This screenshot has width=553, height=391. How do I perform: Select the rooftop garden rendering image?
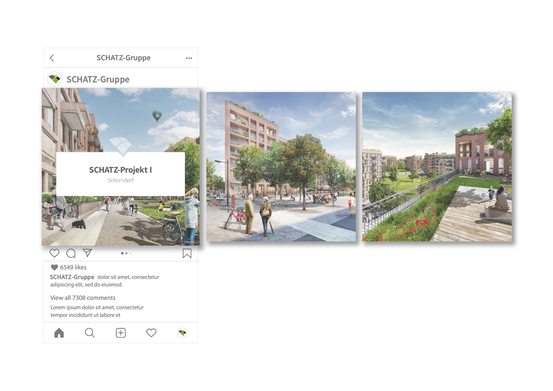click(437, 167)
